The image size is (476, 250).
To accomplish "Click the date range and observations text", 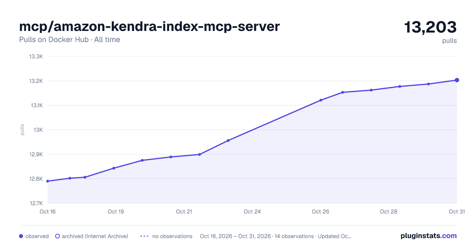I will [276, 236].
